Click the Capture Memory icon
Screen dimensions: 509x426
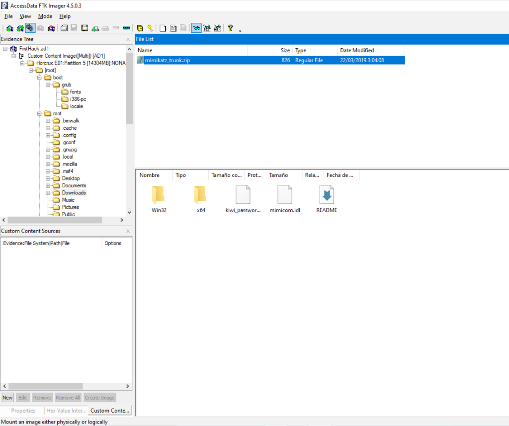tap(126, 28)
